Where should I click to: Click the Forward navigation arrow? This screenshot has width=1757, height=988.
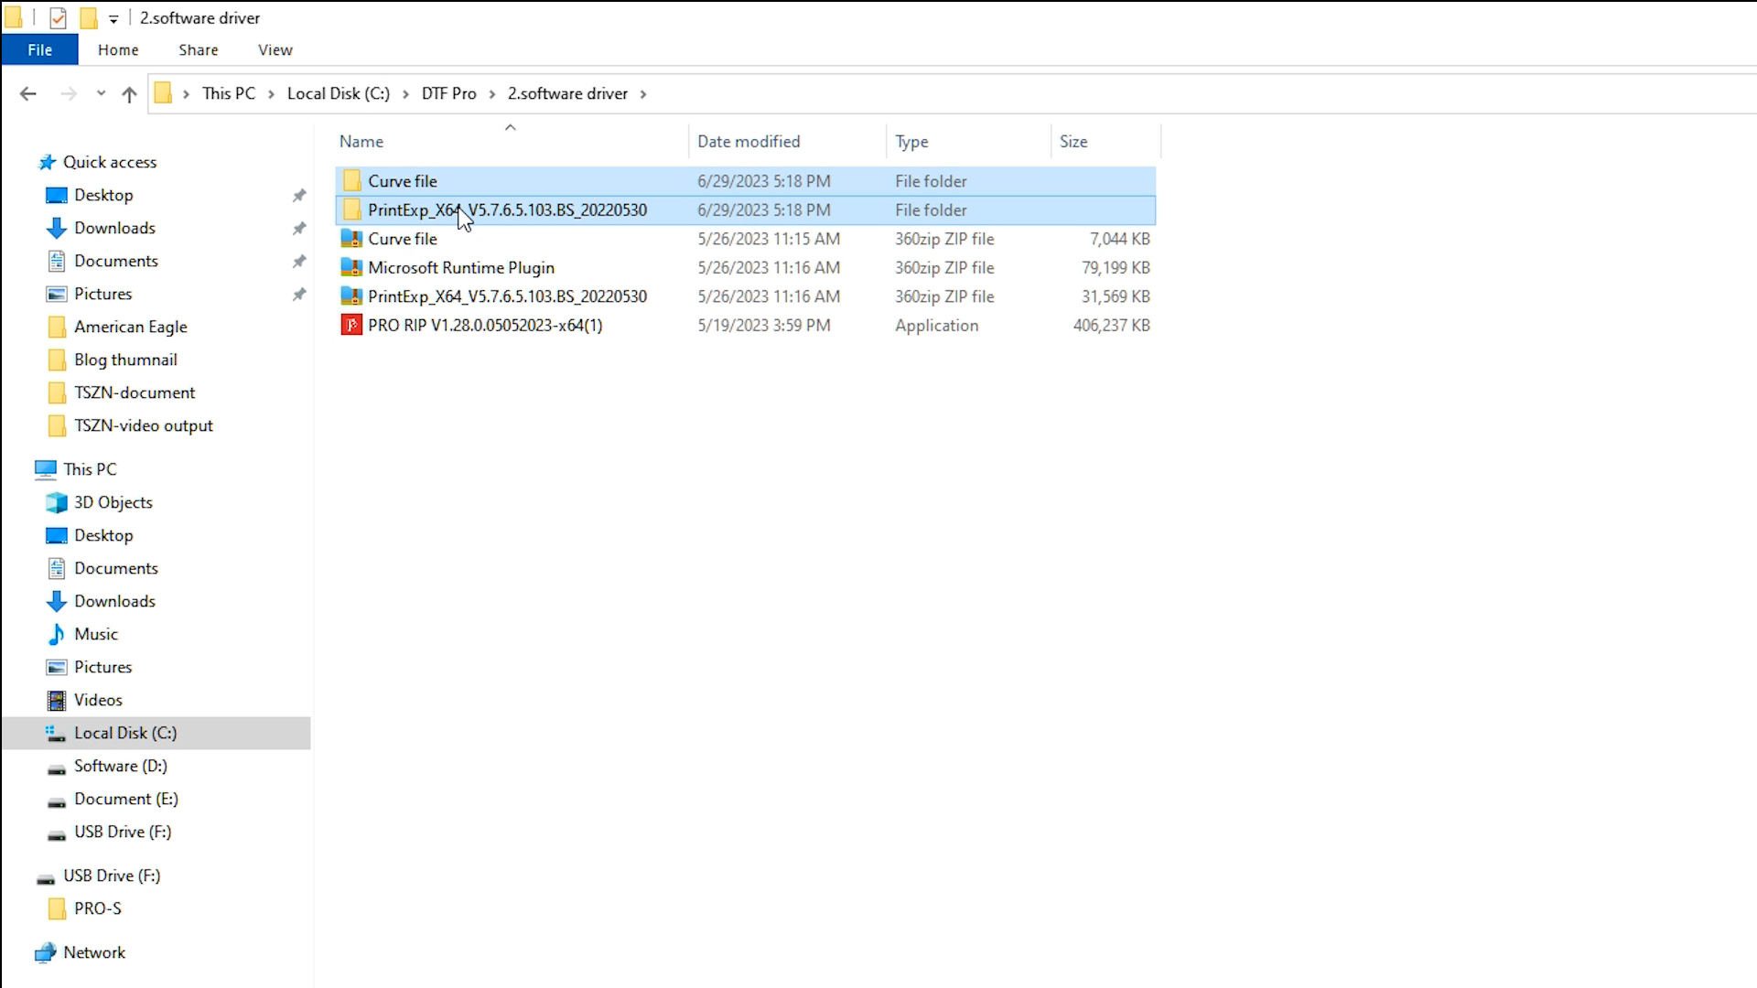tap(69, 93)
